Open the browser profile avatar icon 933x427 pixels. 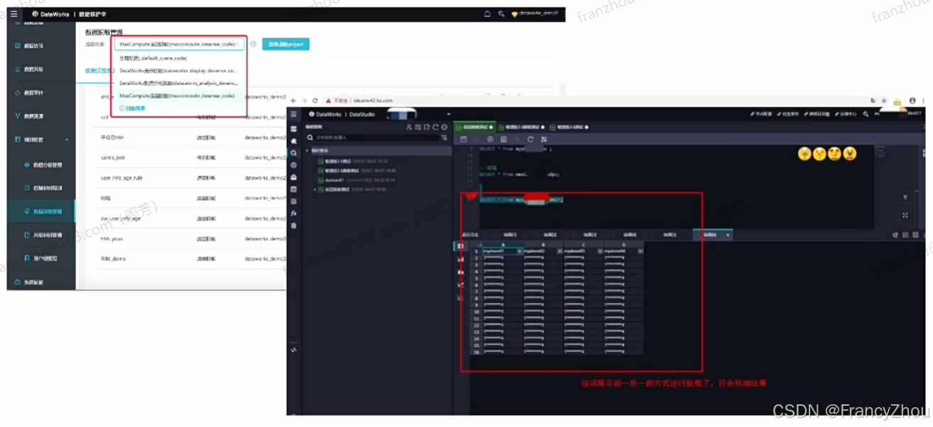coord(912,101)
